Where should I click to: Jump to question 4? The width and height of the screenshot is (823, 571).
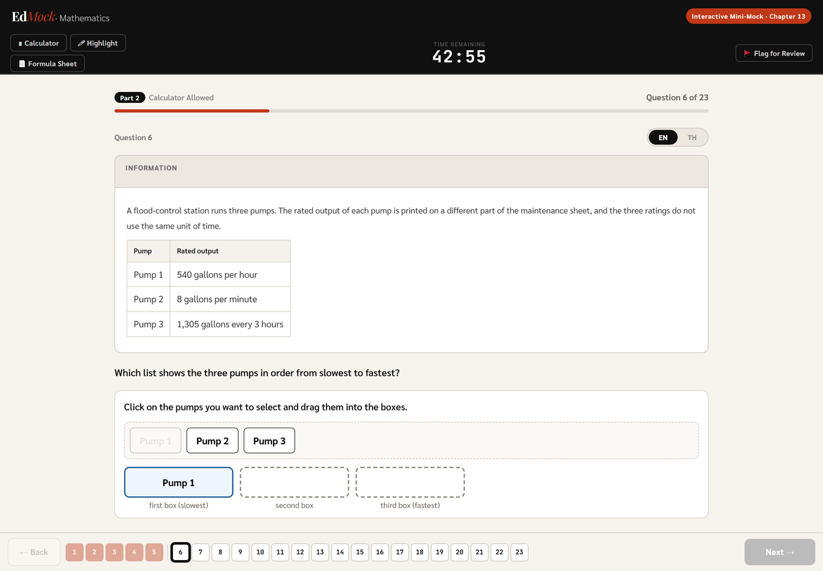[x=134, y=552]
